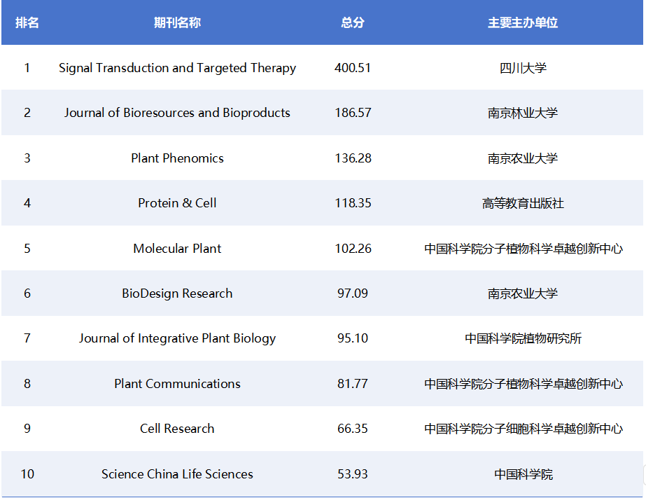Select the Protein & Cell entry
This screenshot has height=498, width=646.
pos(177,203)
